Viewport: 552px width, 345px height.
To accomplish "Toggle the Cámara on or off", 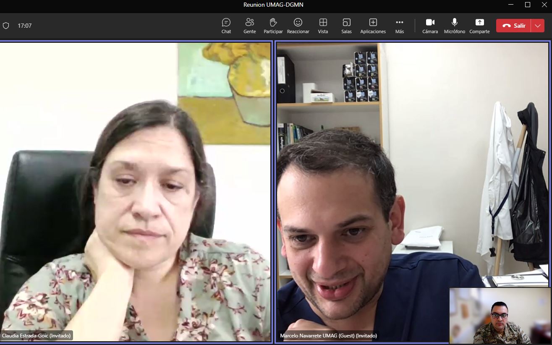I will point(430,26).
